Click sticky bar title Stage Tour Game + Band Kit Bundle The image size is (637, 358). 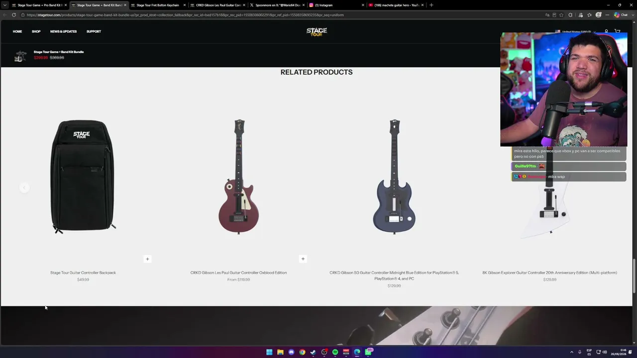point(59,52)
